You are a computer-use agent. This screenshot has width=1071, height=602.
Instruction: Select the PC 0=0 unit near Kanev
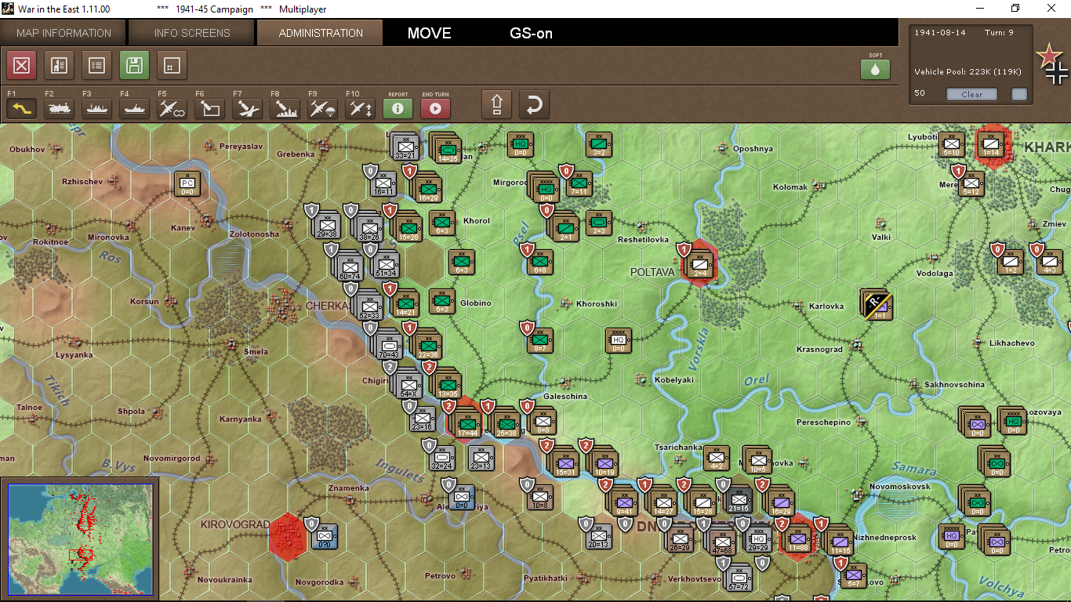pyautogui.click(x=187, y=184)
